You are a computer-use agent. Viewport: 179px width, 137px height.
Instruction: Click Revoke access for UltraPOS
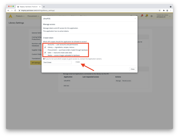tap(127, 81)
